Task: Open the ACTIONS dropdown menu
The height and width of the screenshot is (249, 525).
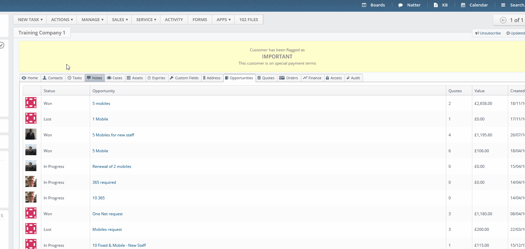Action: coord(62,19)
